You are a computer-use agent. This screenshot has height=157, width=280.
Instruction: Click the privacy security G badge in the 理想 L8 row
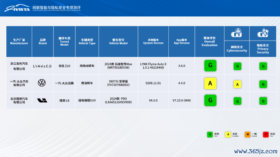[x=263, y=101]
